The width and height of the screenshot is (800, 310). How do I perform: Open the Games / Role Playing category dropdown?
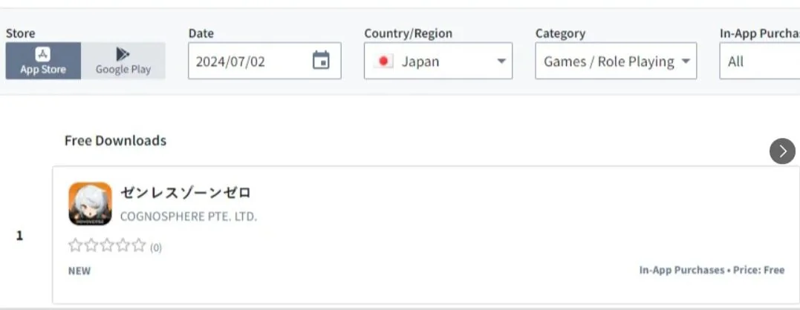click(616, 62)
